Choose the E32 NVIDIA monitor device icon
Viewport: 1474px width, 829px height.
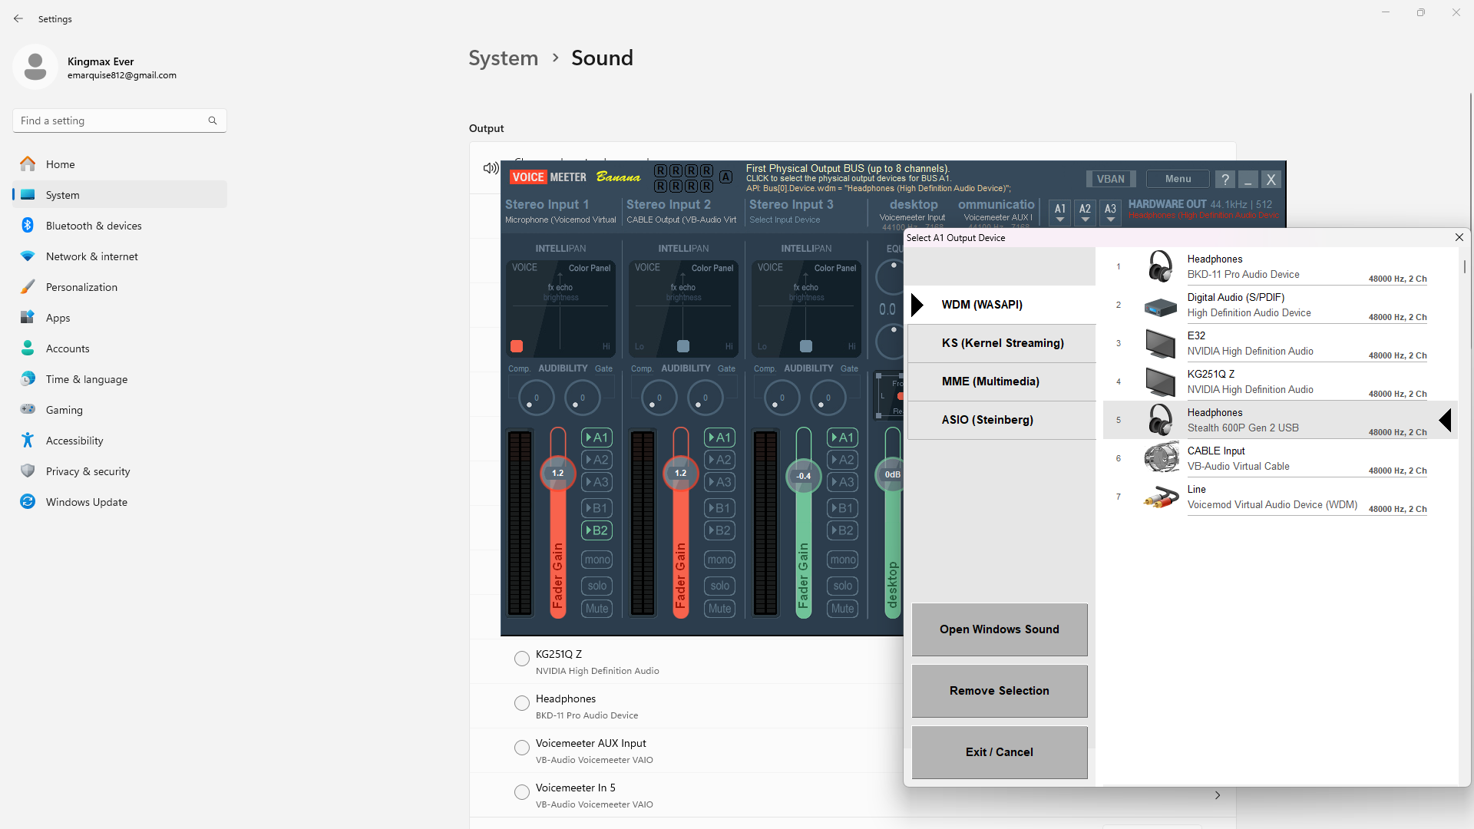[x=1160, y=344]
